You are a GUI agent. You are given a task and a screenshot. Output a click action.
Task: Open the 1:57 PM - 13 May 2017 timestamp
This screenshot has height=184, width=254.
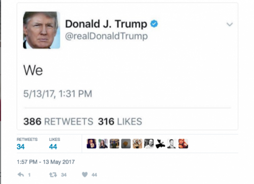46,162
